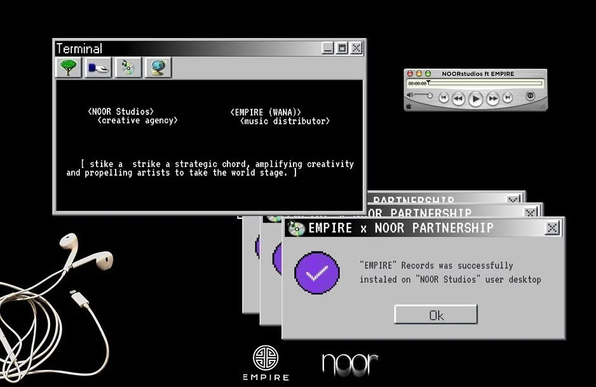The height and width of the screenshot is (387, 596).
Task: Click the yellow minimize dot on NOORstudios player
Action: (x=419, y=74)
